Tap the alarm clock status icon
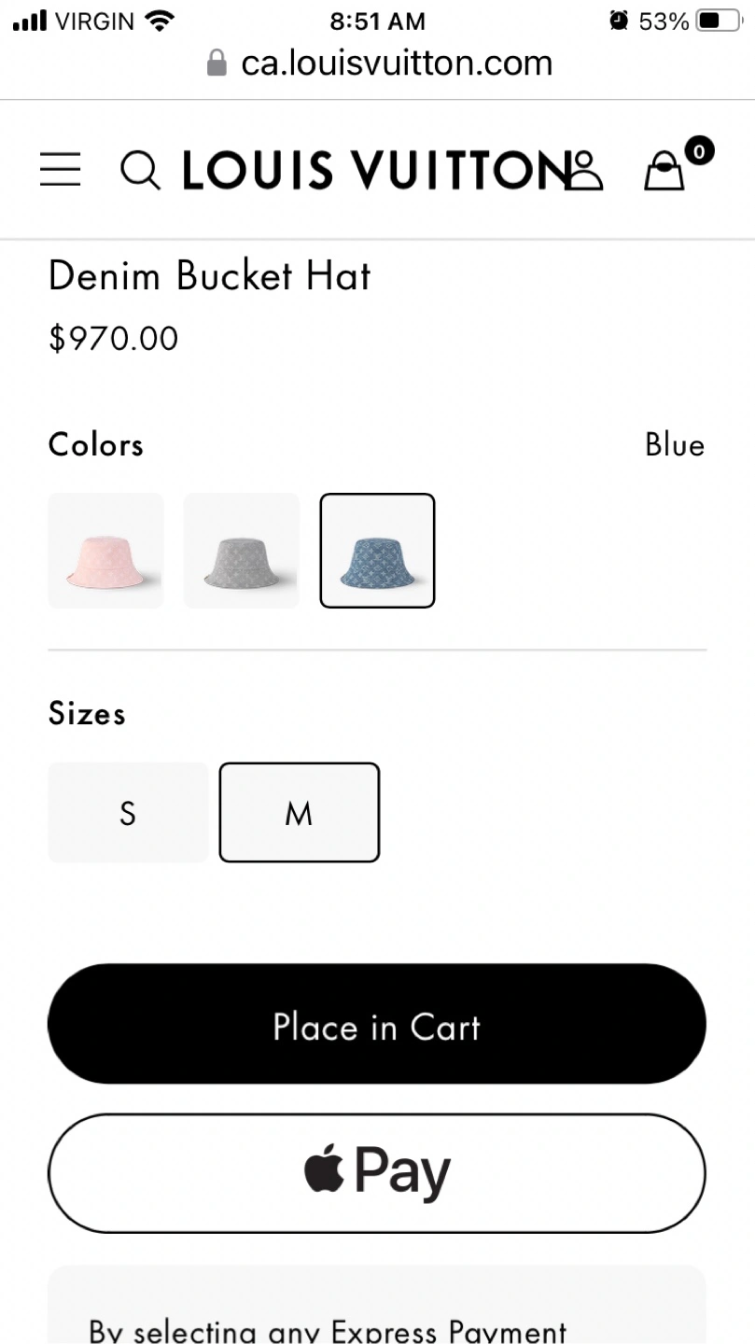The height and width of the screenshot is (1344, 755). pos(618,21)
